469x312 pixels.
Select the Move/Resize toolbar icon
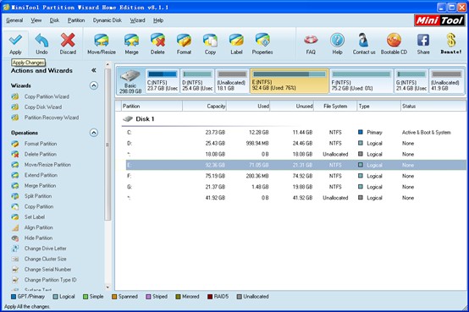coord(102,41)
